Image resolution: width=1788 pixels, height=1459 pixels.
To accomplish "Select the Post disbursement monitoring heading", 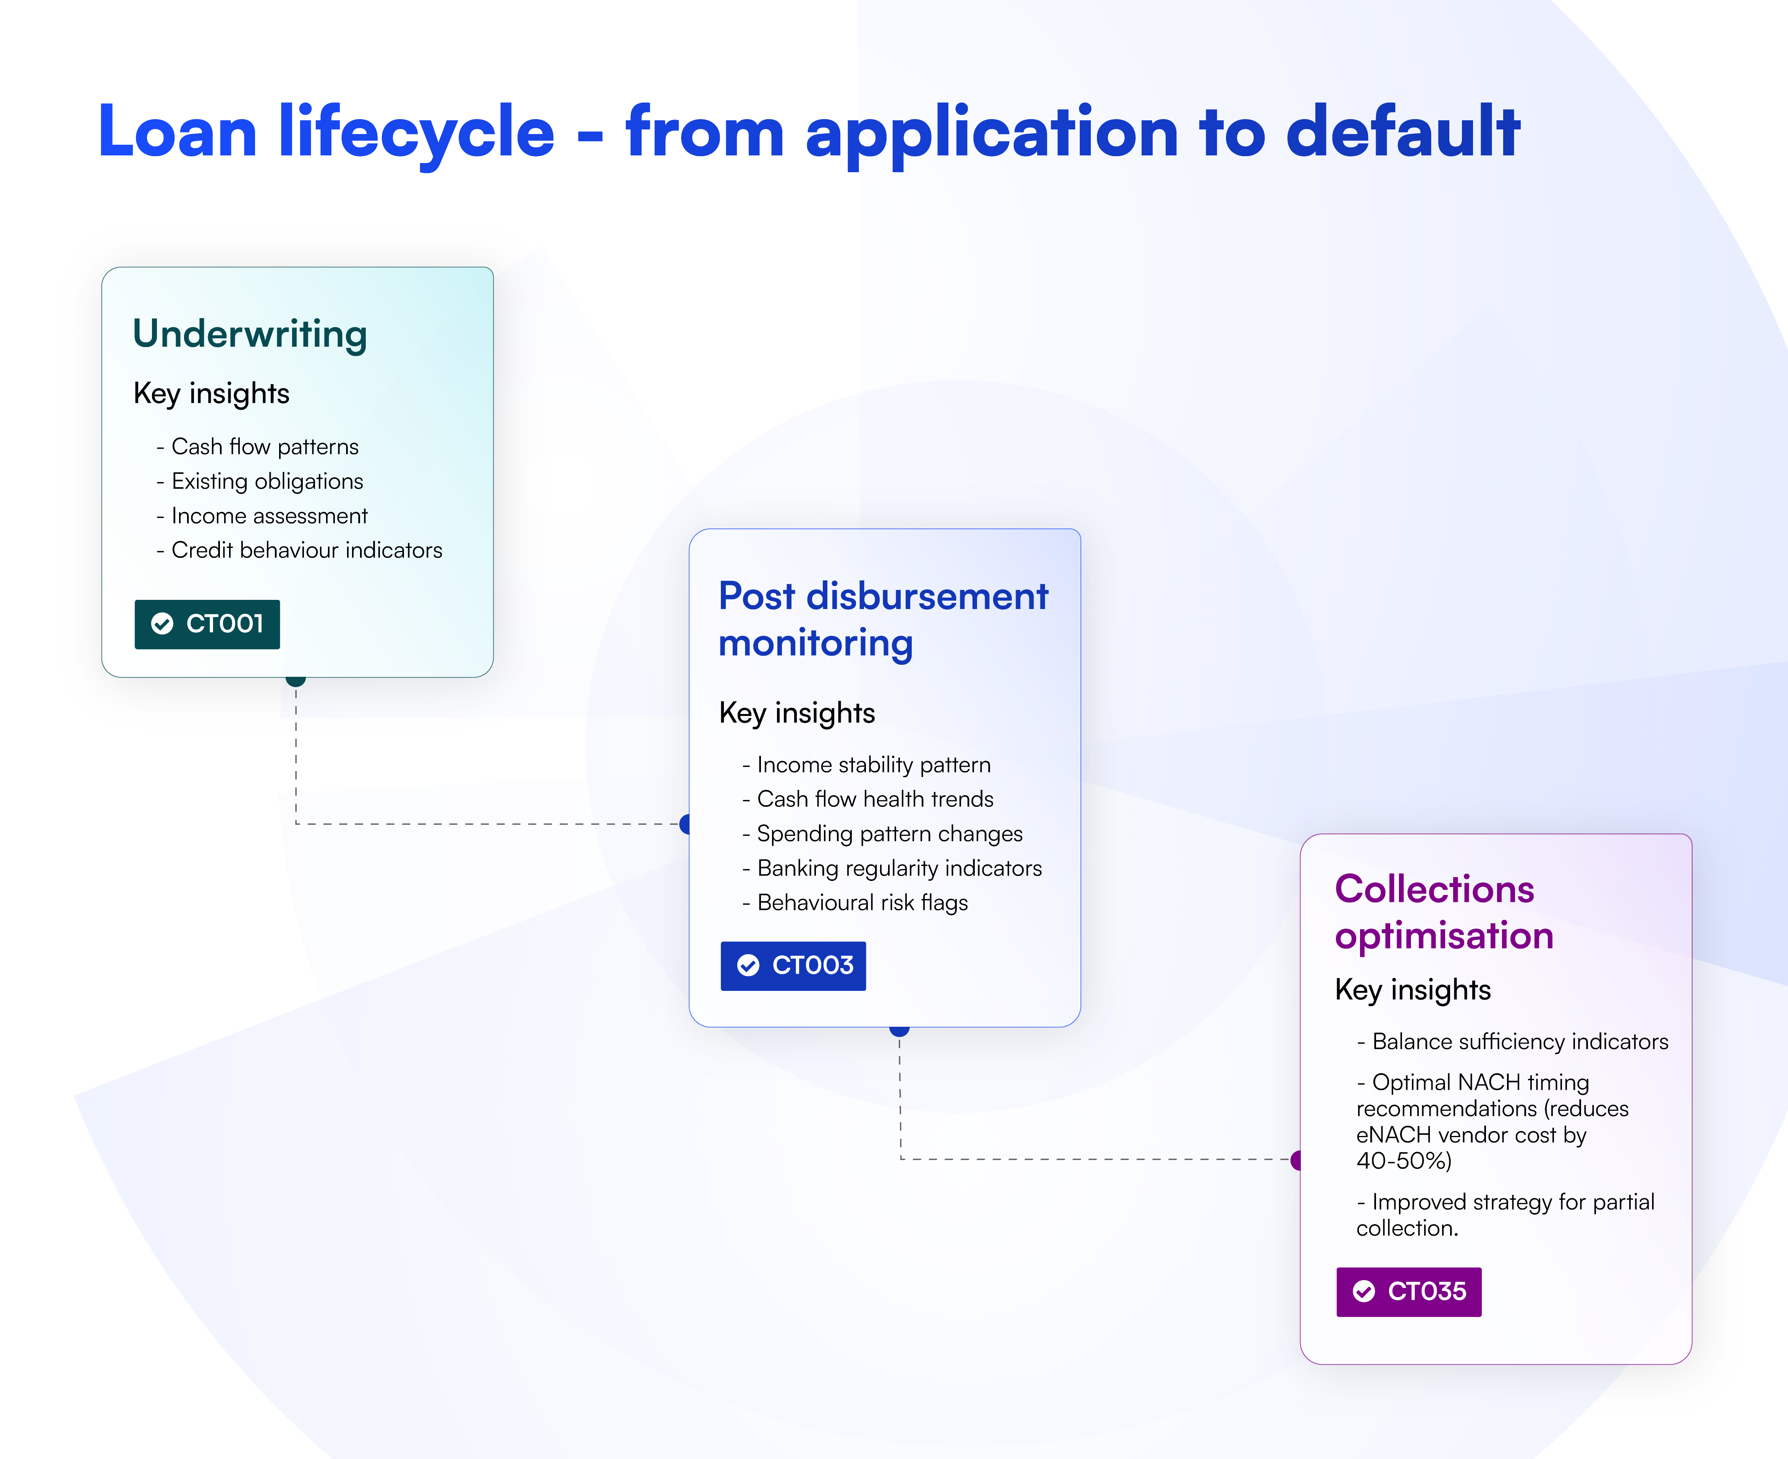I will pyautogui.click(x=883, y=619).
